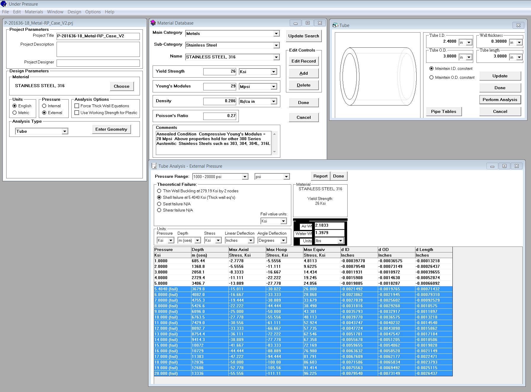Screen dimensions: 531x392
Task: Click Update button in Tube window
Action: (500, 76)
